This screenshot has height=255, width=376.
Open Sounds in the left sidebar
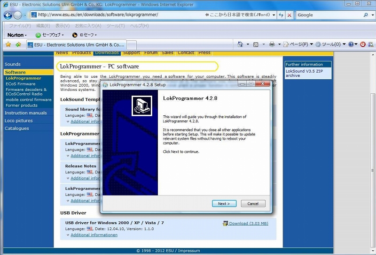[x=13, y=64]
